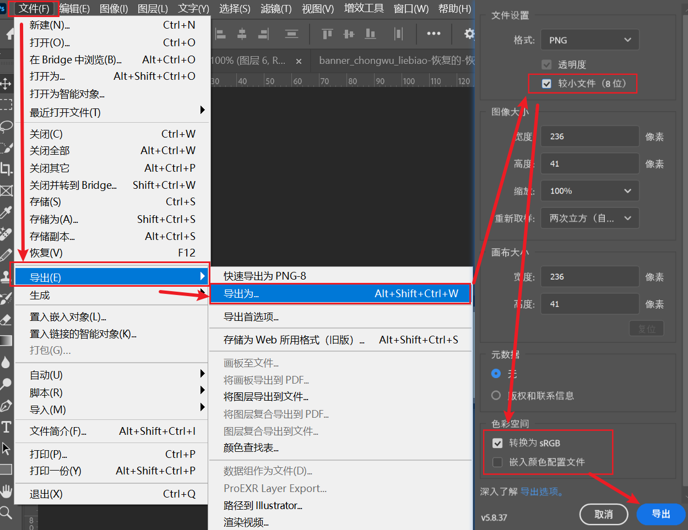Open the PNG format dropdown
Image resolution: width=688 pixels, height=530 pixels.
(589, 40)
